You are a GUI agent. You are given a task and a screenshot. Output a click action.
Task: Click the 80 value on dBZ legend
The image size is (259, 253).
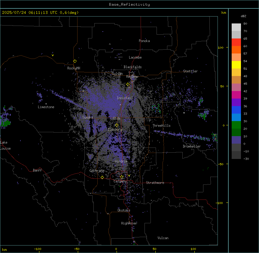(245, 24)
